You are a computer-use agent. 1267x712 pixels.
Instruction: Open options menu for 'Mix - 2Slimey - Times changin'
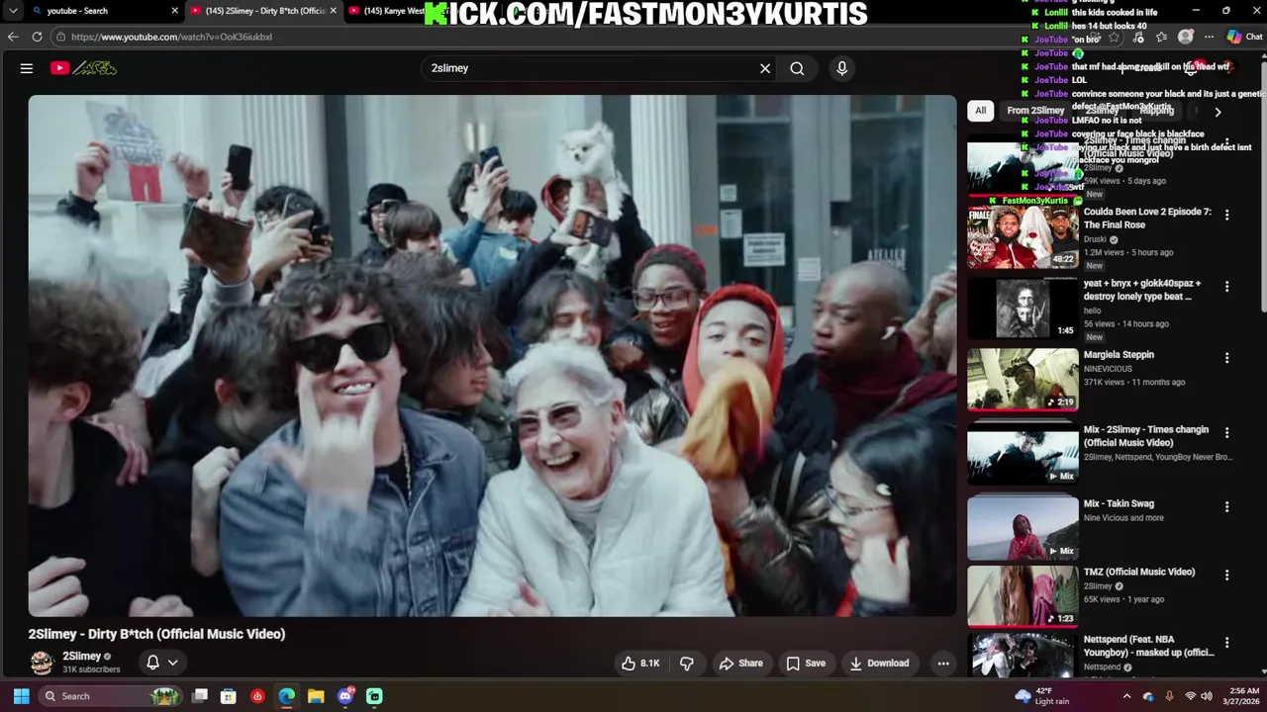coord(1226,433)
